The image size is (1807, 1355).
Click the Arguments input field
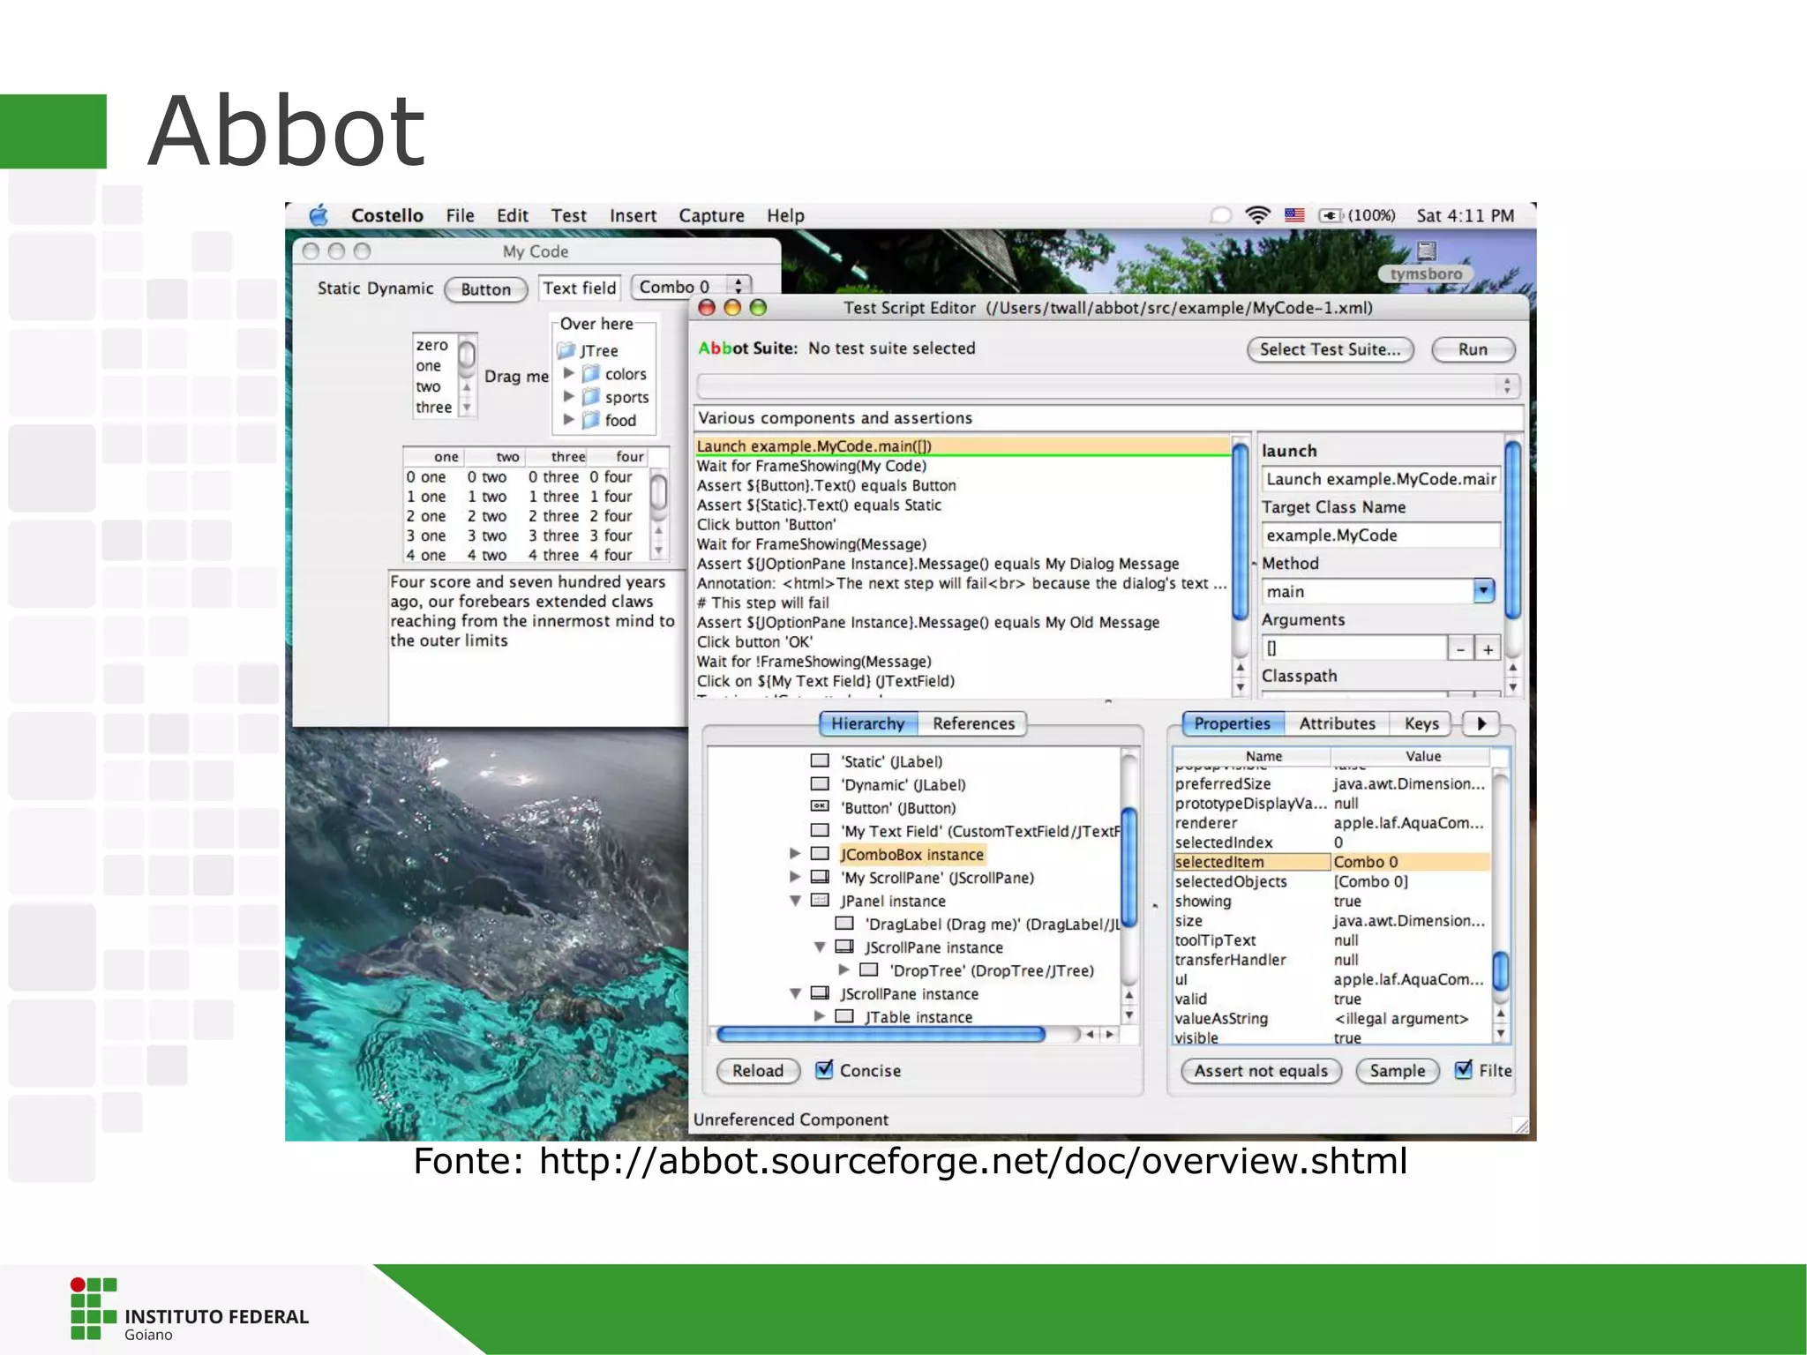(1354, 648)
